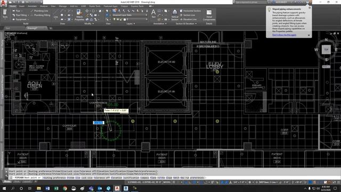Open the Pipe tool dropdown arrow
This screenshot has width=341, height=192.
tap(22, 11)
